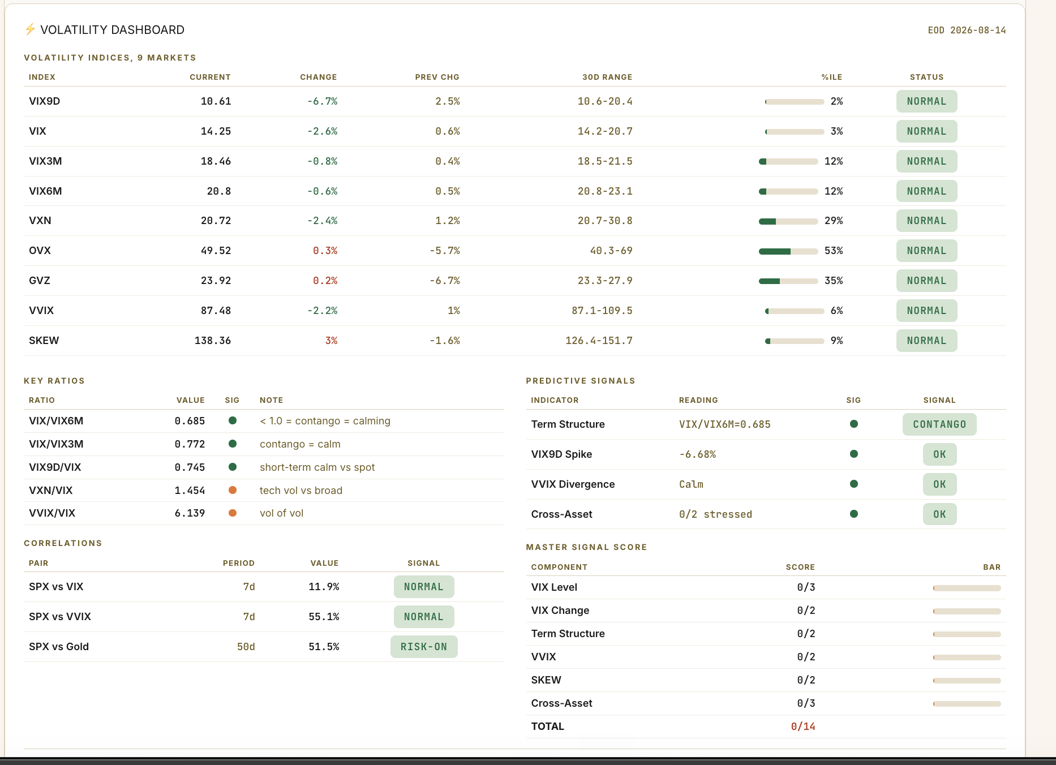
Task: Click the NORMAL badge for SPX vs VVIX
Action: tap(424, 617)
